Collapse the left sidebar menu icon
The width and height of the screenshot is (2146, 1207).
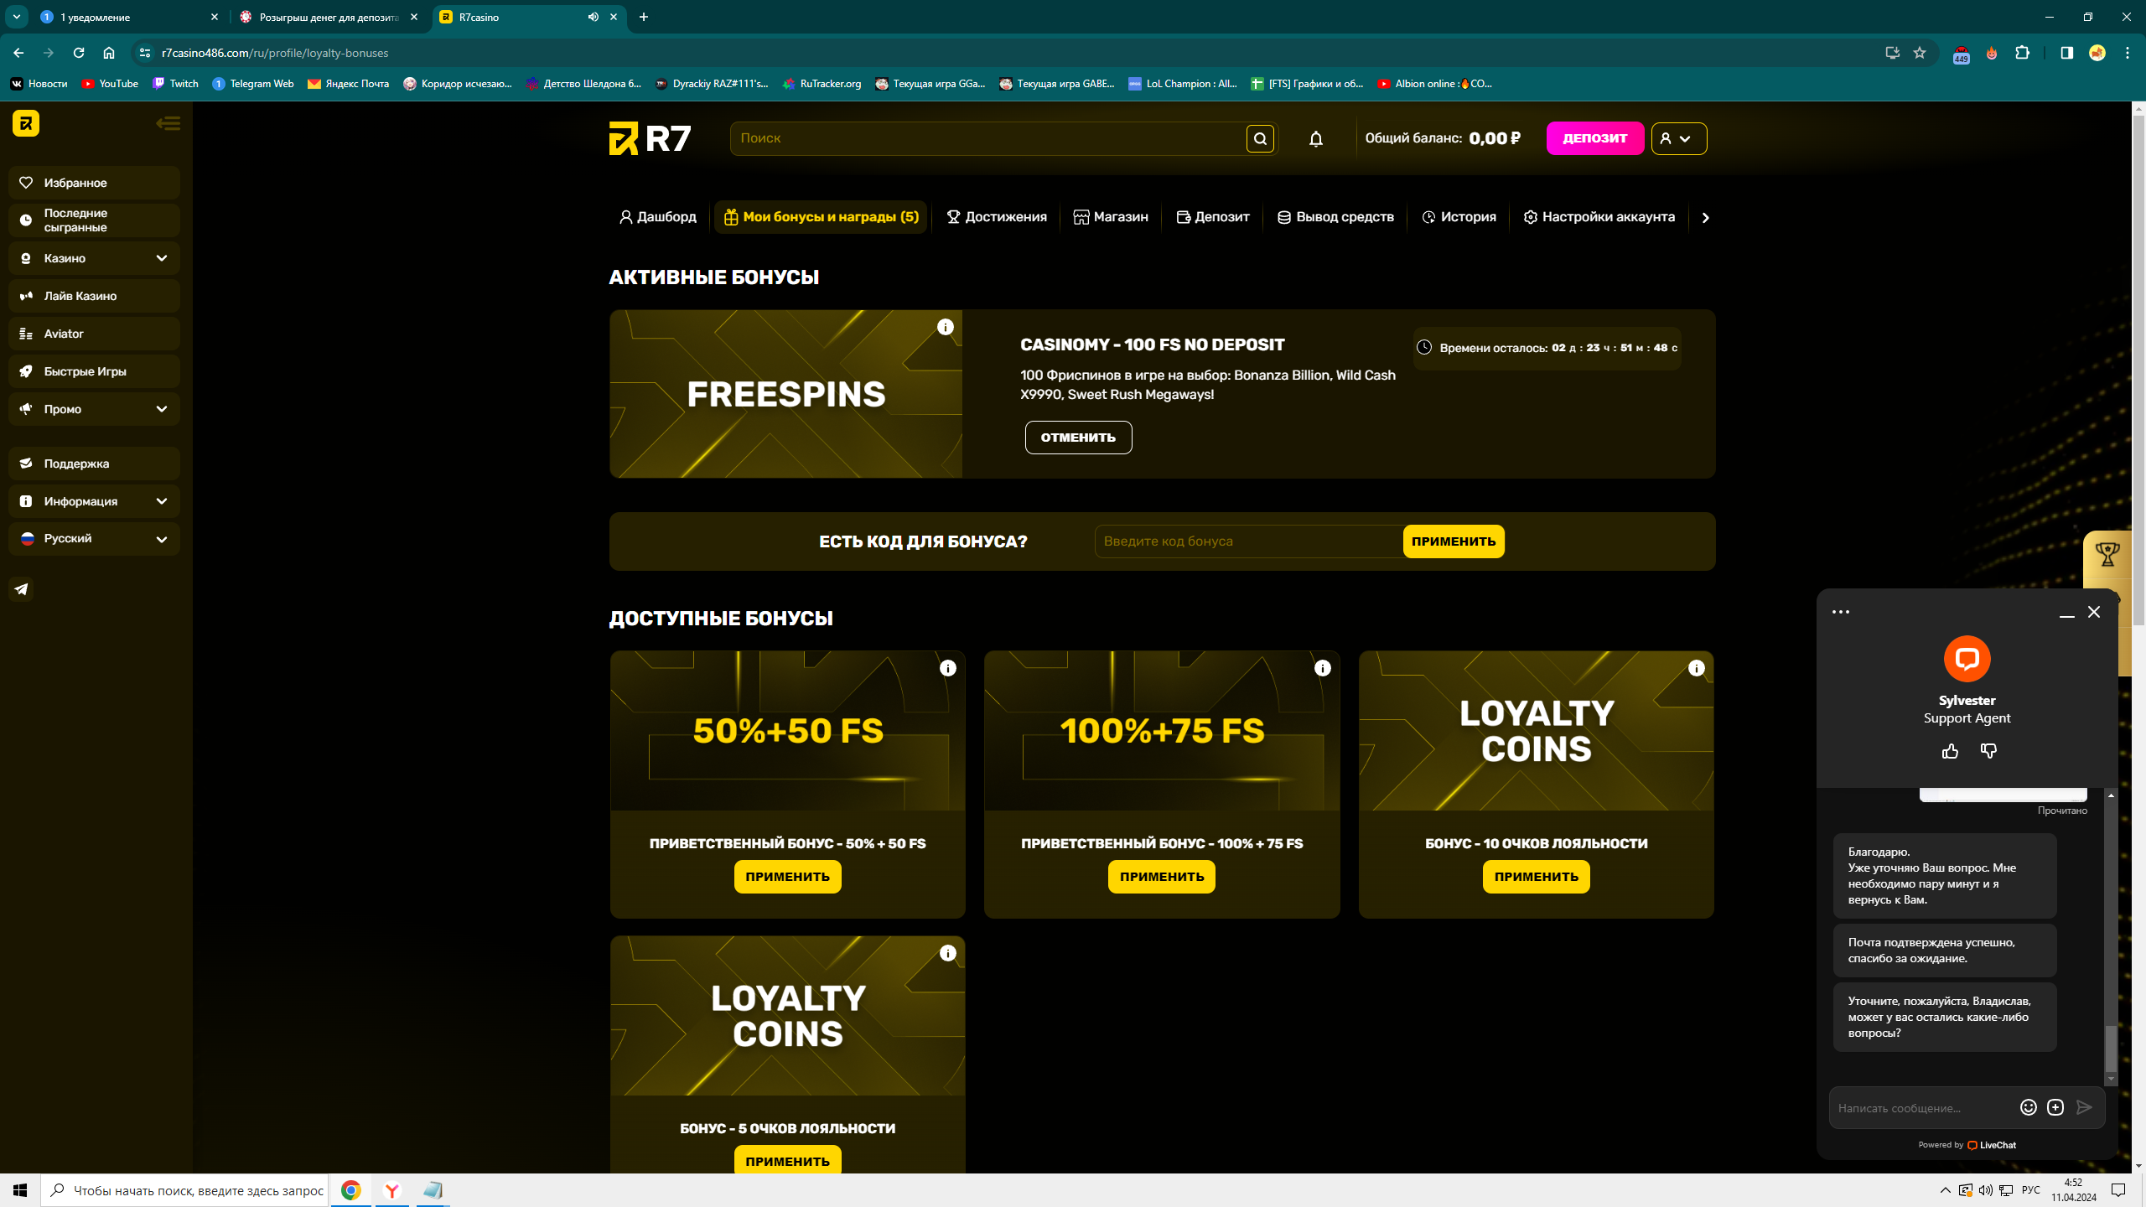(168, 124)
